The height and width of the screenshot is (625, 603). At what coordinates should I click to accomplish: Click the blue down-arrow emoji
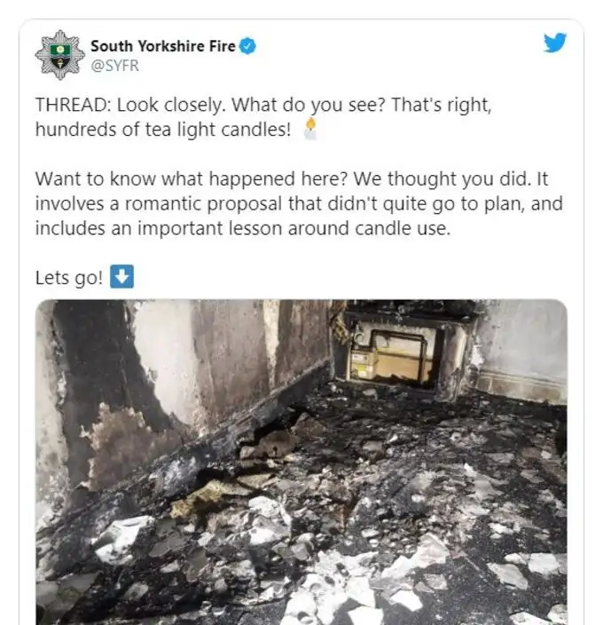coord(121,276)
